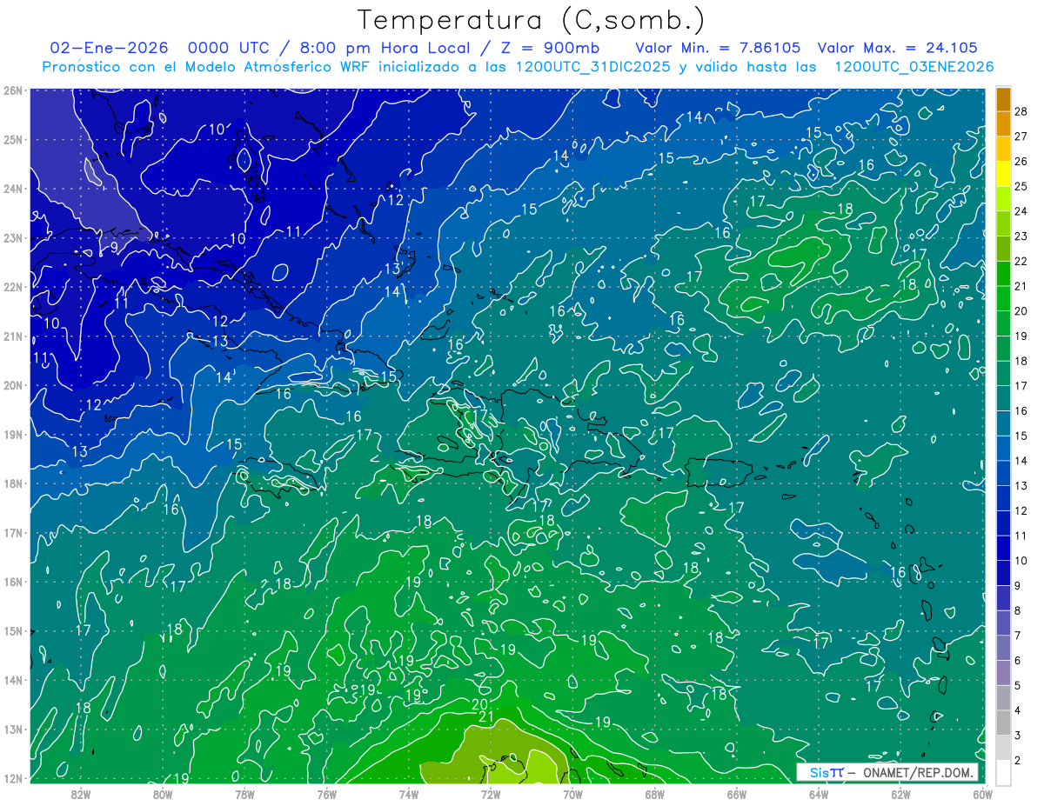Click the brown color scale segment above 28

(x=1004, y=99)
